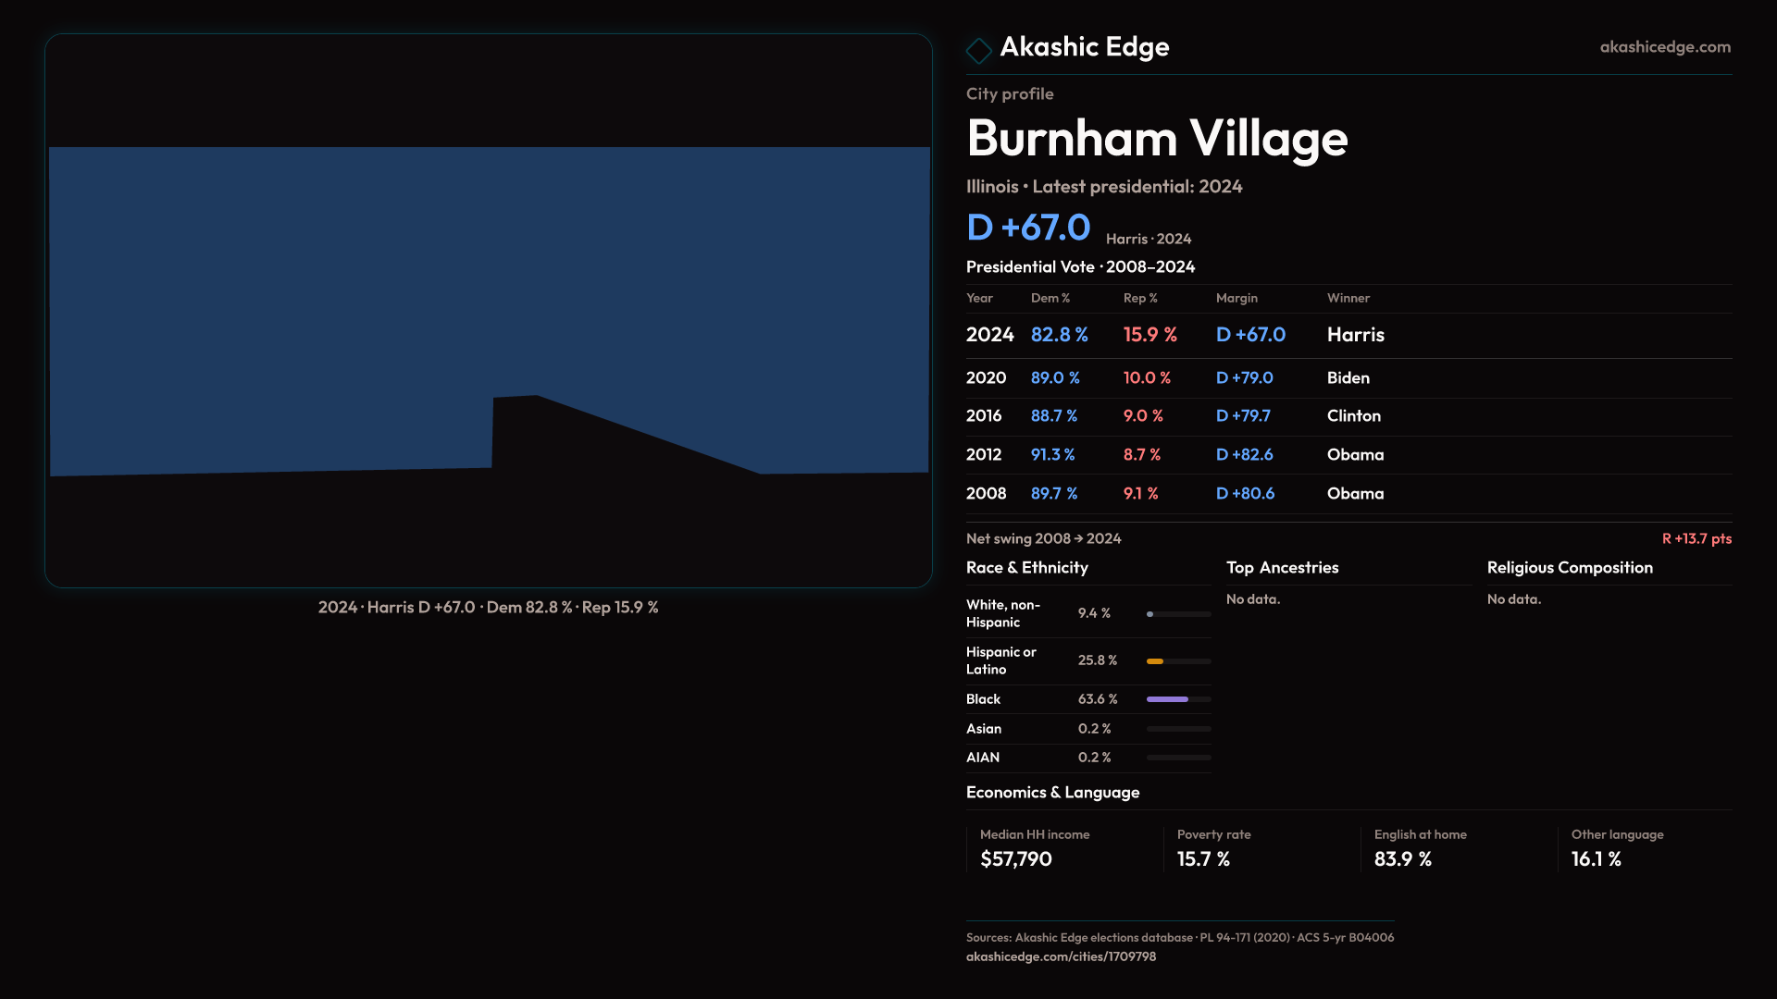1777x999 pixels.
Task: Click the Black population purple bar
Action: coord(1168,699)
